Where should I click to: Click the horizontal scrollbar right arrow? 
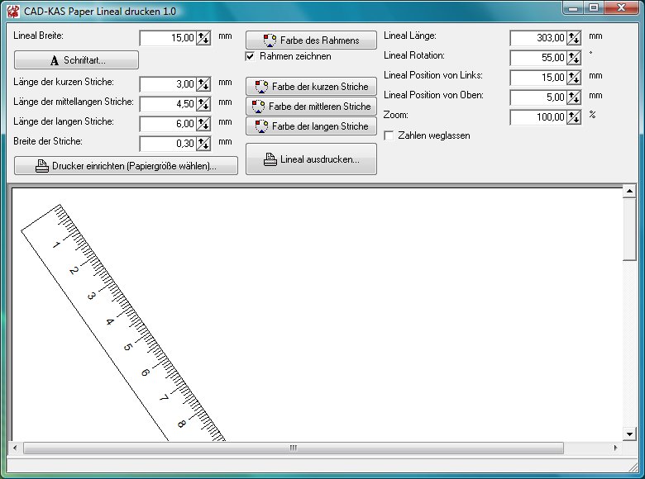coord(616,448)
